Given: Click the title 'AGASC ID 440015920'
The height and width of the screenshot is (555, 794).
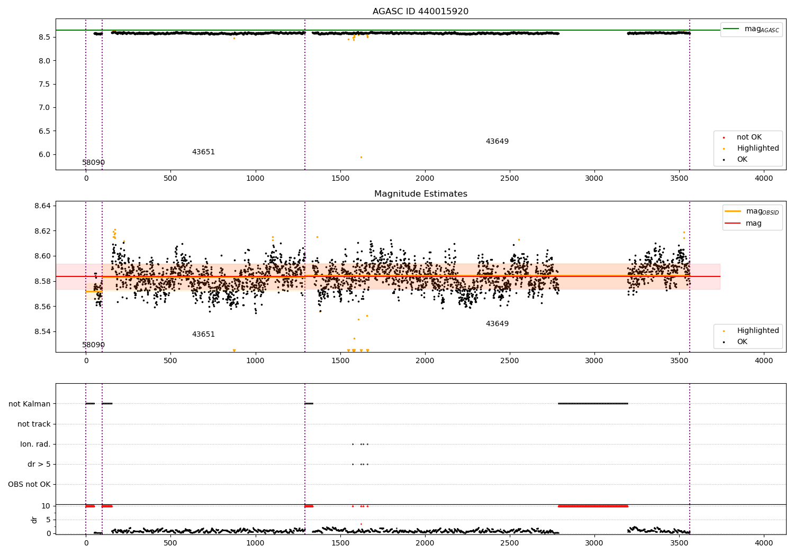Looking at the screenshot, I should coord(420,11).
